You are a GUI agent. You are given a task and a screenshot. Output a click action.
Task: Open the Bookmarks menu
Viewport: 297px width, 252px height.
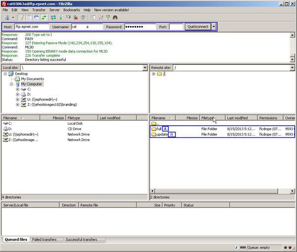(x=72, y=10)
